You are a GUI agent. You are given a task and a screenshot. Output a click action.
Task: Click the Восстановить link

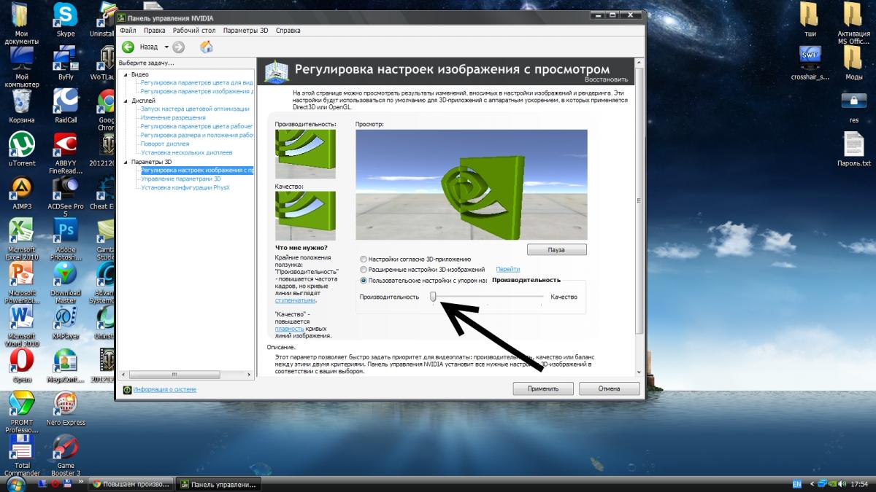[606, 79]
